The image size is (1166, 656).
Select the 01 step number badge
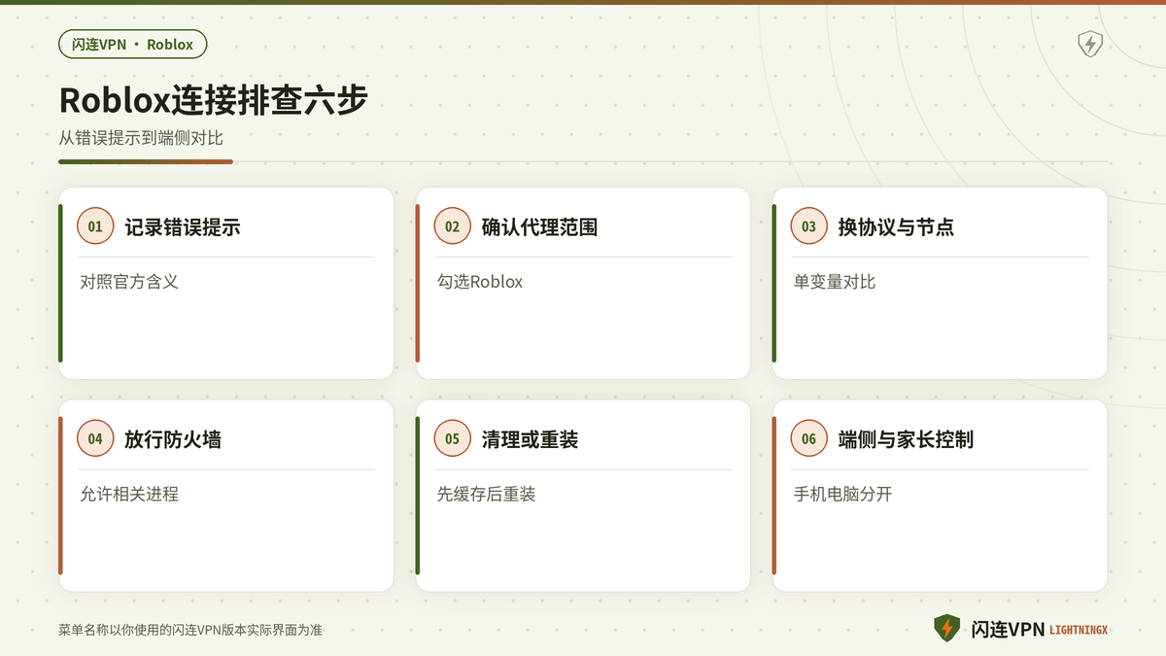[95, 226]
